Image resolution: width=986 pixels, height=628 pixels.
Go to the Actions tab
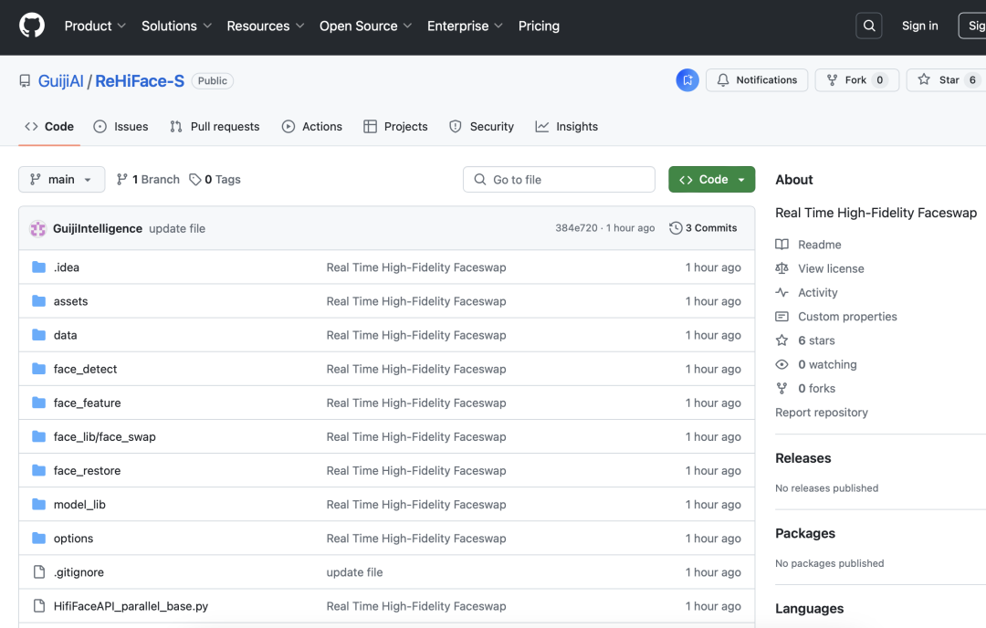click(312, 126)
